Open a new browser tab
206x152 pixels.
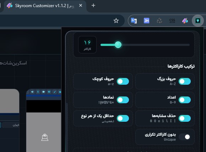93,5
